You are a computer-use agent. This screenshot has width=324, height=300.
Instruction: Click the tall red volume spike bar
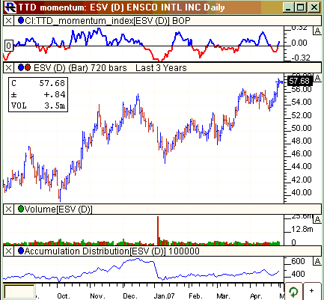pos(158,230)
